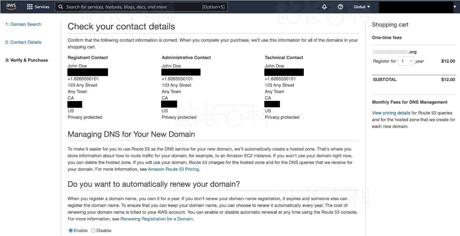Select step 3: Verify & Purchase
The width and height of the screenshot is (460, 236).
pyautogui.click(x=27, y=60)
